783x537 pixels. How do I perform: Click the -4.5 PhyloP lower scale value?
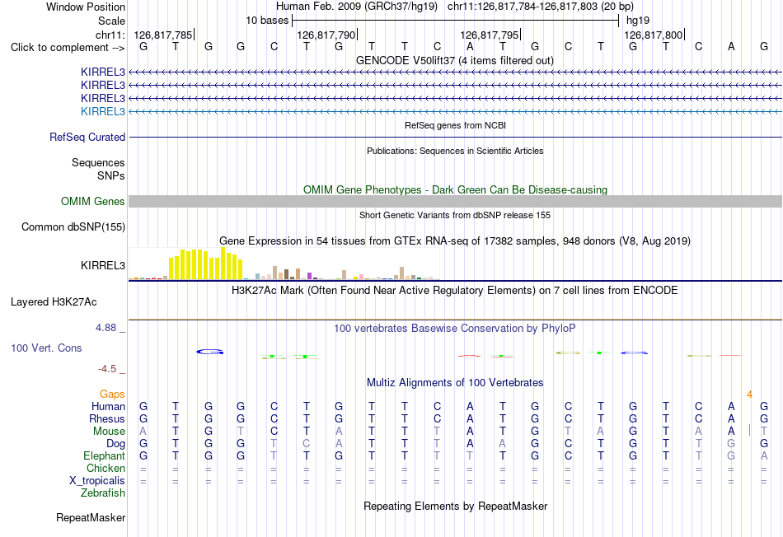[x=107, y=369]
